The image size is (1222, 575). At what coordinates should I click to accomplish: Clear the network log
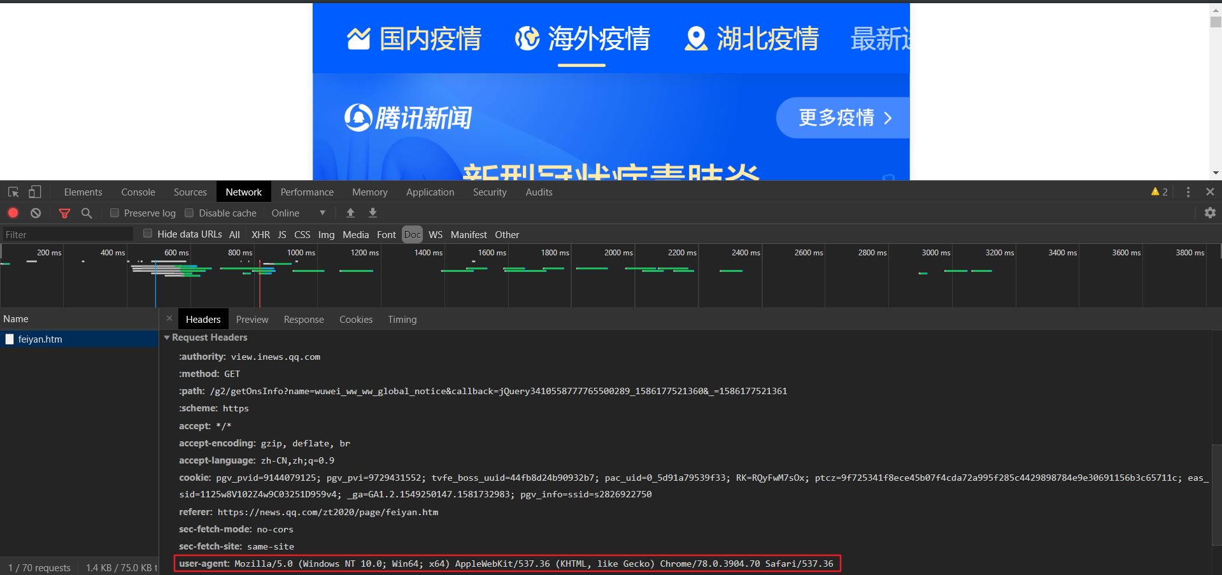pos(36,213)
